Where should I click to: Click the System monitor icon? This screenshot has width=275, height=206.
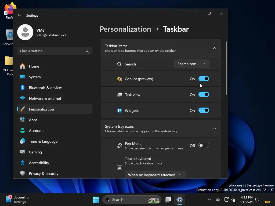coord(23,77)
